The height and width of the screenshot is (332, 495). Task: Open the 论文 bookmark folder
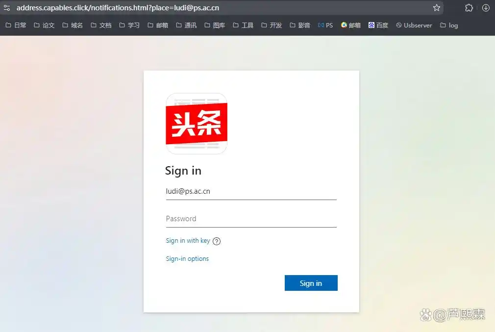tap(44, 26)
